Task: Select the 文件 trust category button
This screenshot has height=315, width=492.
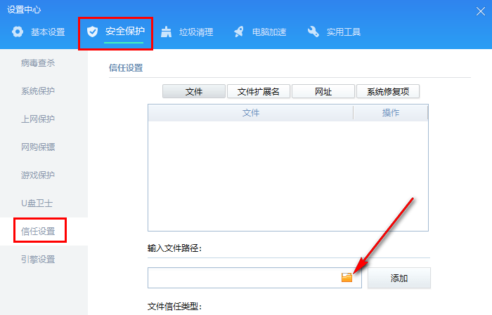Action: click(194, 91)
